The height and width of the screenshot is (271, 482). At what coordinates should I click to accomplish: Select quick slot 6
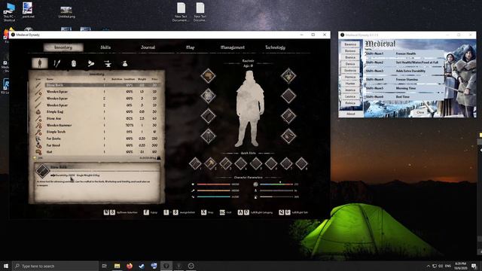pos(271,163)
